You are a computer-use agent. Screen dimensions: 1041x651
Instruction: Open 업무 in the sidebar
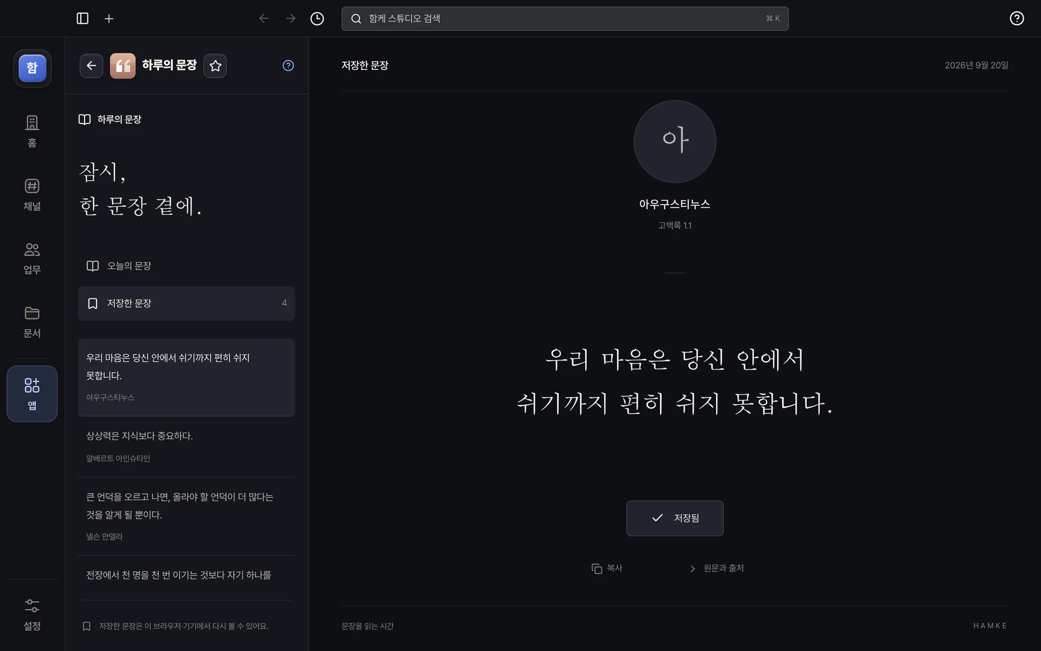[x=32, y=258]
